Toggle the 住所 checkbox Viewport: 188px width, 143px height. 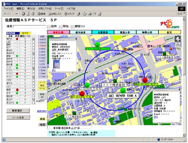49,27
